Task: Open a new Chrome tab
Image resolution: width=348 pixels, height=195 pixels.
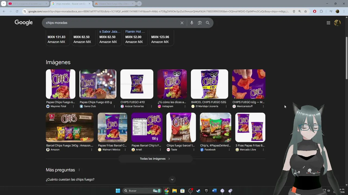Action: tap(139, 4)
